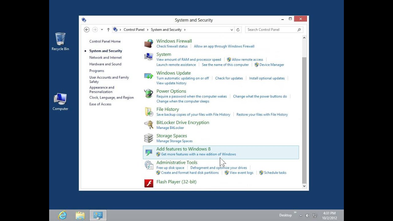The width and height of the screenshot is (393, 221).
Task: Click the Control Panel taskbar button
Action: [98, 215]
